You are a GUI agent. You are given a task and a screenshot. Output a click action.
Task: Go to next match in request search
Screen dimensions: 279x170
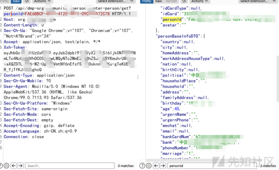tap(21, 166)
